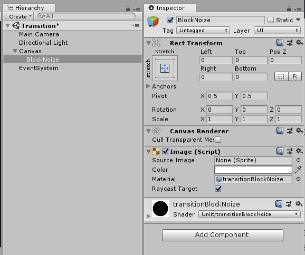305x255 pixels.
Task: Collapse the Transition scene foldout
Action: [x=8, y=26]
